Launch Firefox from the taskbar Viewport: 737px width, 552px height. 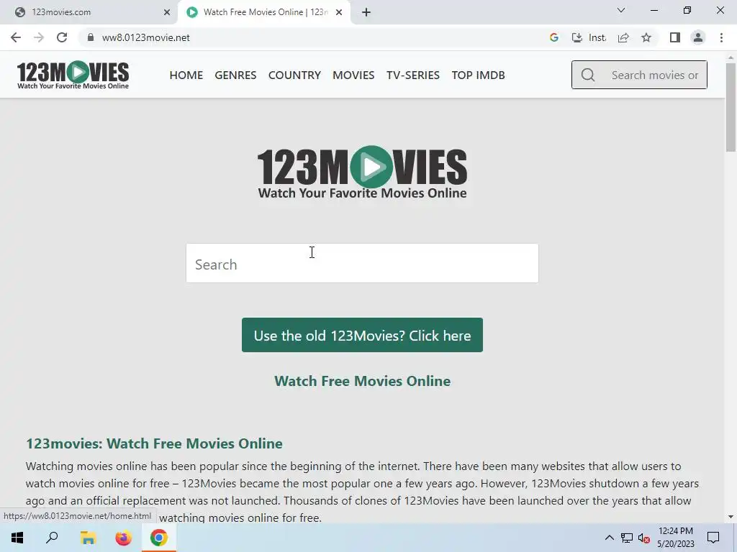coord(124,538)
